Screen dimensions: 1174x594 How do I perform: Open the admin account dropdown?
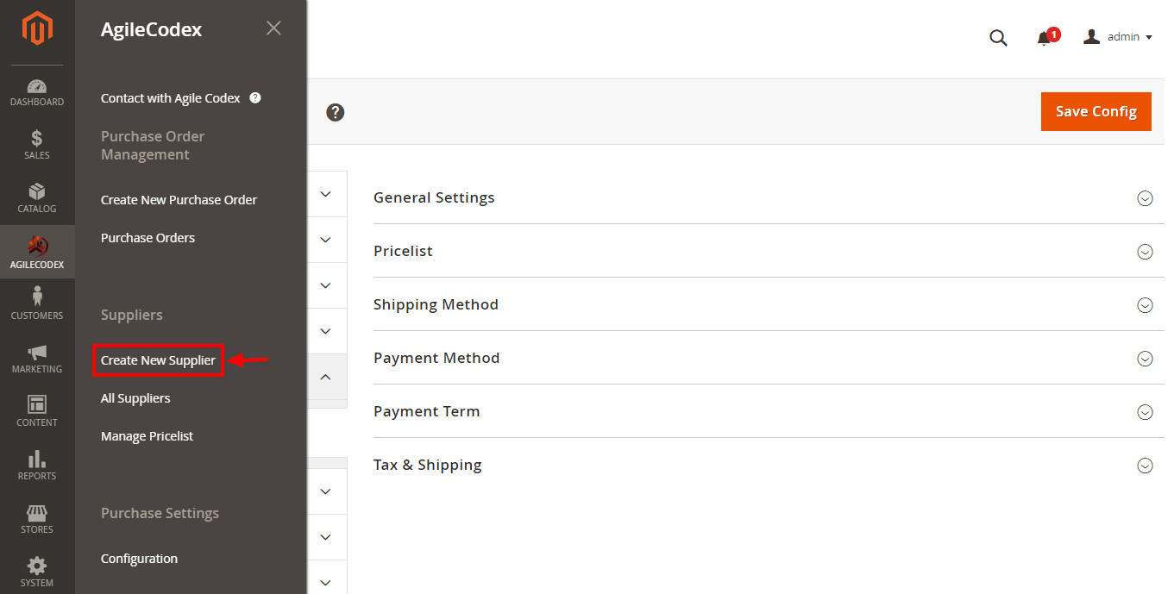tap(1118, 37)
